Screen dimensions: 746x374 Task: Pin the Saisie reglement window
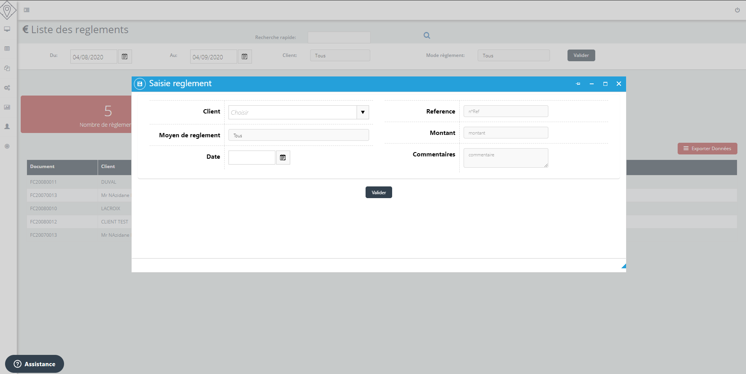click(x=578, y=84)
